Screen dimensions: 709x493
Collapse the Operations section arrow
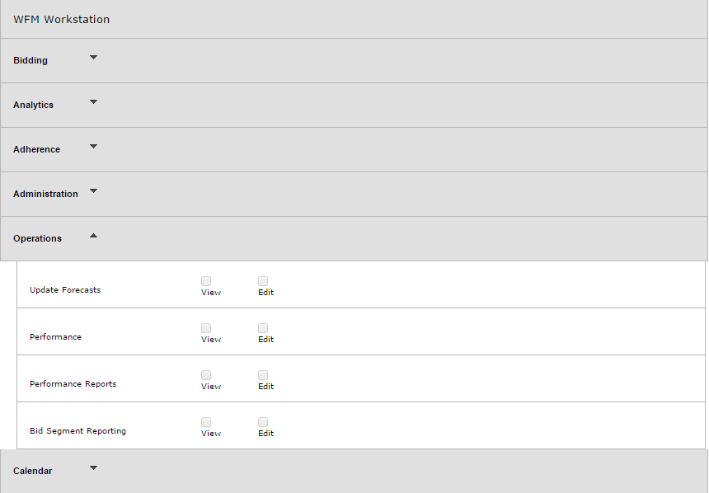pos(93,236)
